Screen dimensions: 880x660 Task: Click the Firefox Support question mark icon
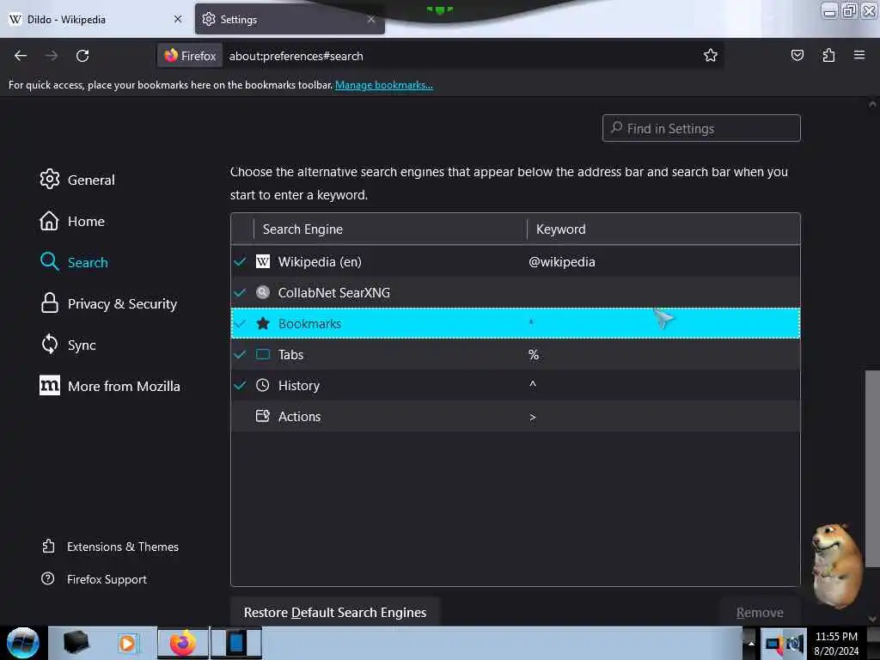[x=48, y=578]
